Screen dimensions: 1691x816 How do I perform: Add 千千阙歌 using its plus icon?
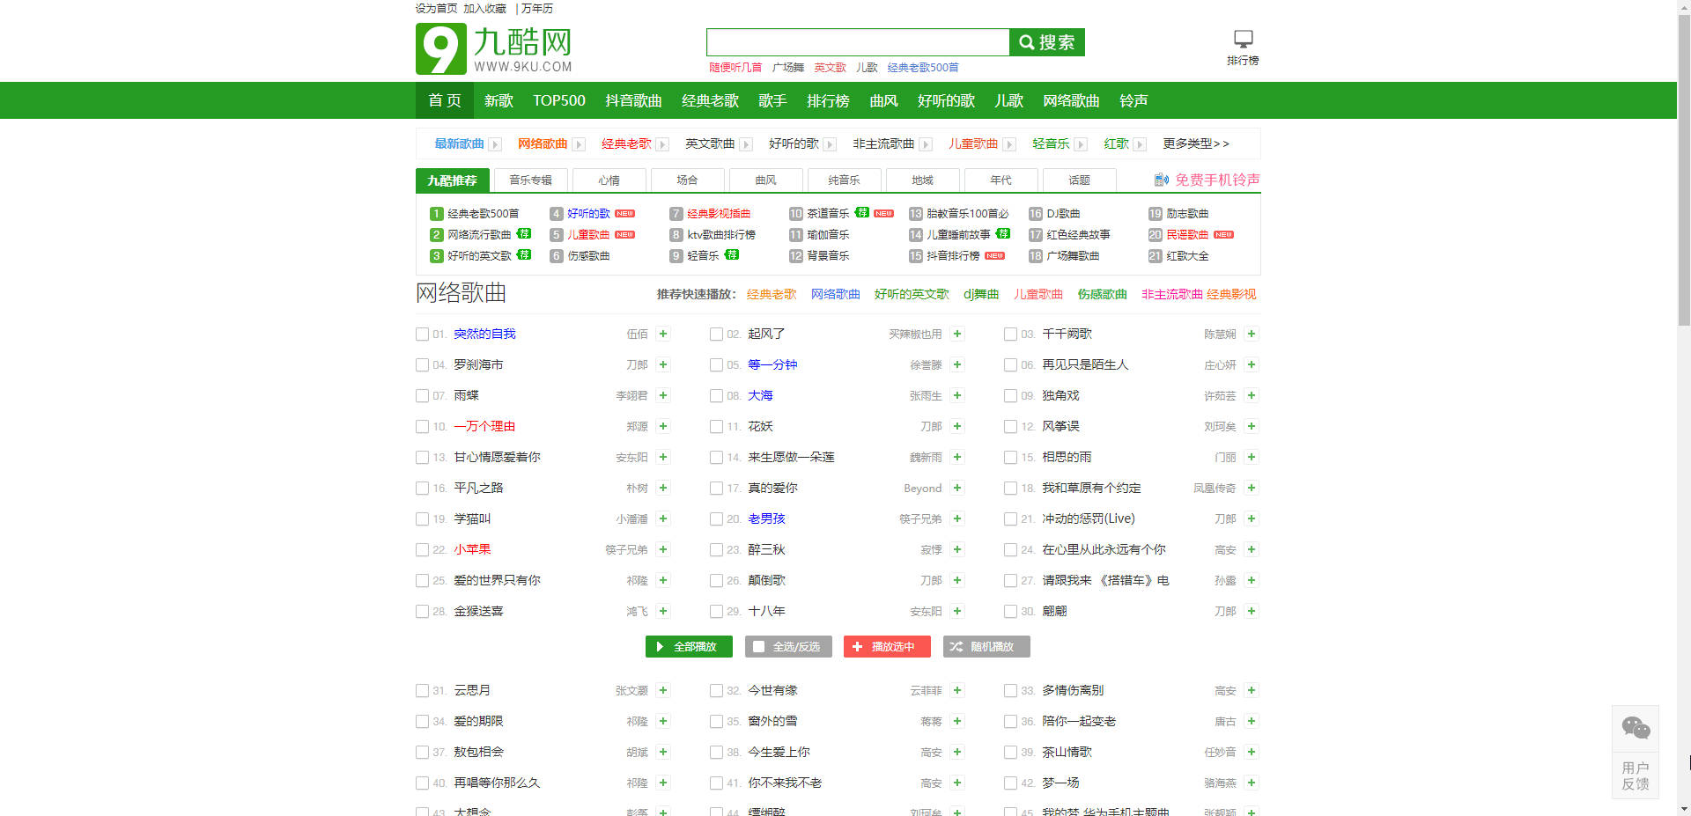[1252, 334]
